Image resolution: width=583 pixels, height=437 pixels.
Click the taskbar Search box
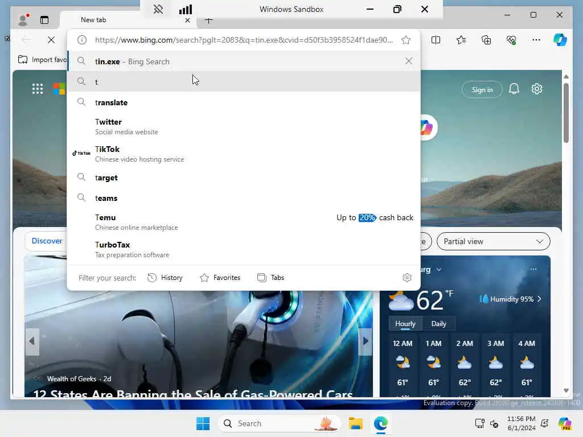[280, 423]
